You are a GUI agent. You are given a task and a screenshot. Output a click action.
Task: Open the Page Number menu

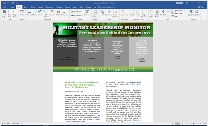144,14
